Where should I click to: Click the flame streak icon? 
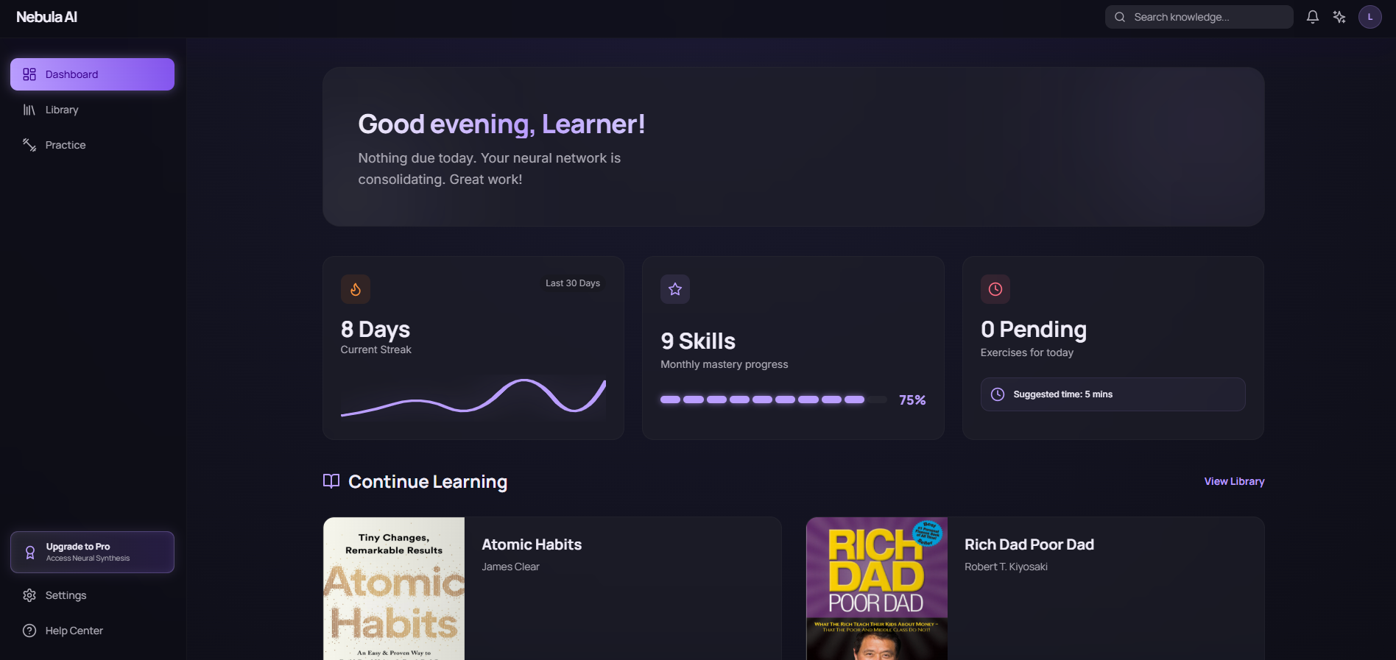click(x=356, y=289)
